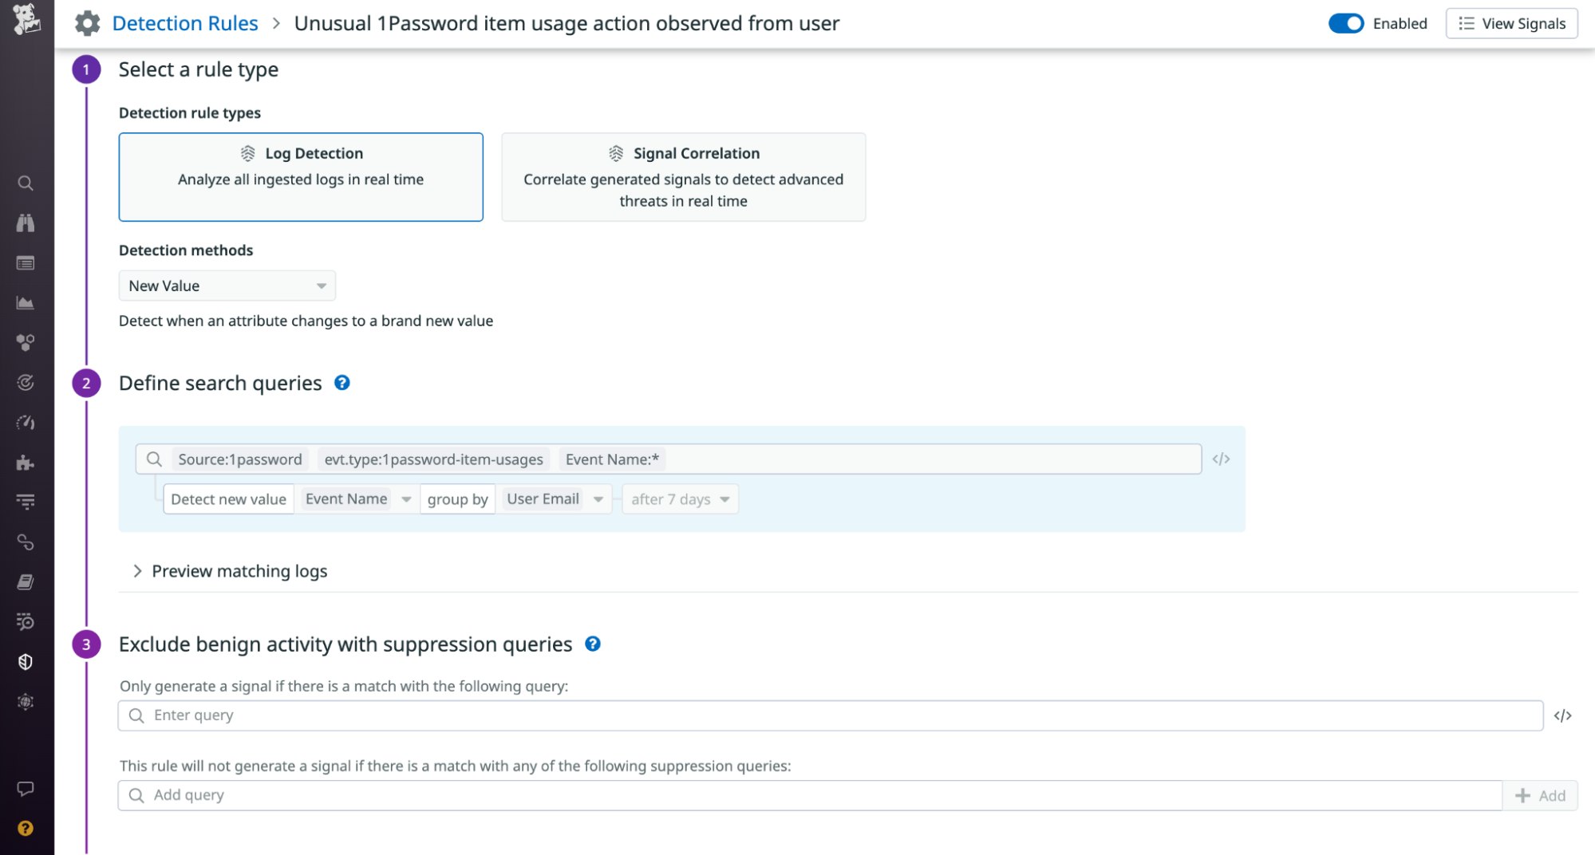Open the binoculars icon in sidebar
This screenshot has height=855, width=1595.
pos(26,223)
